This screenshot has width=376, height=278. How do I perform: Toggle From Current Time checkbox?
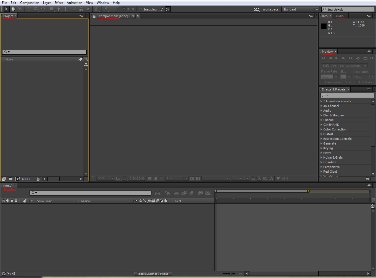(x=322, y=82)
